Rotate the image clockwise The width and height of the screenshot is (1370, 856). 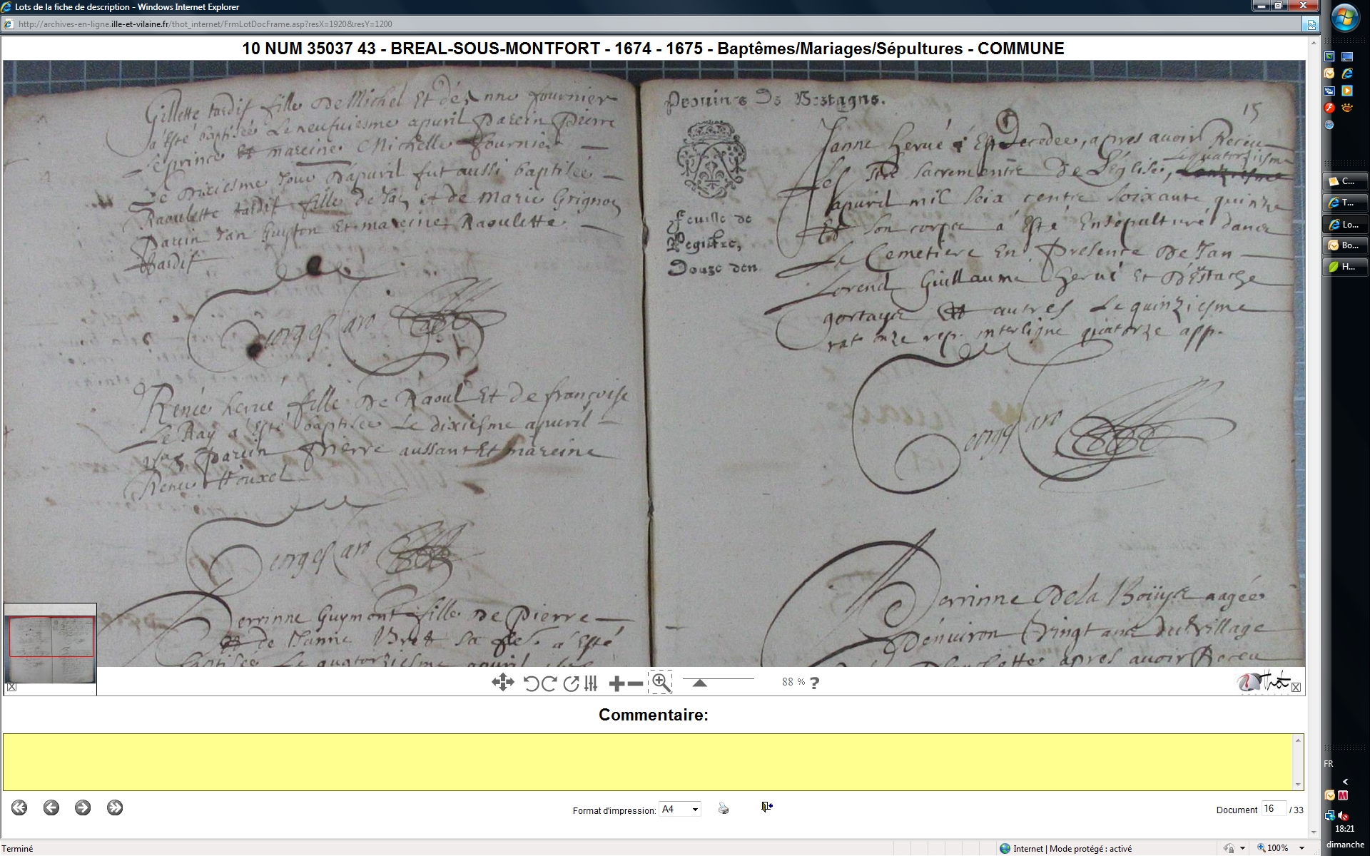[x=549, y=683]
